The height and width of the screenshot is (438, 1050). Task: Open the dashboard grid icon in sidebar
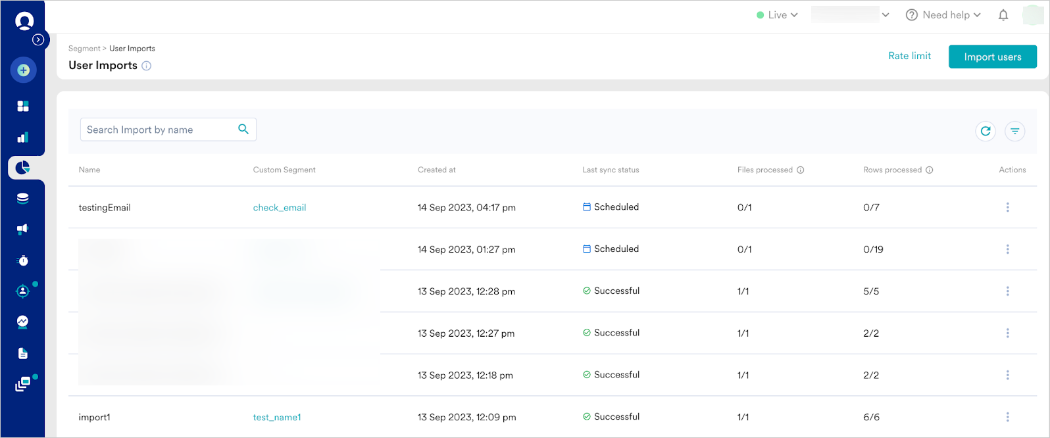[23, 107]
